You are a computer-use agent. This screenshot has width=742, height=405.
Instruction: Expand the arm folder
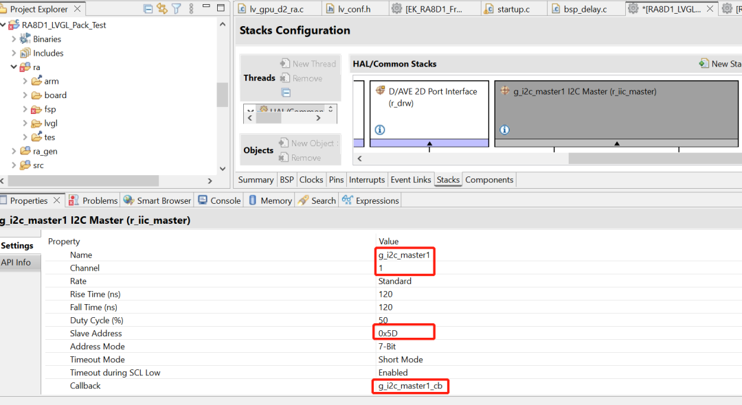coord(25,81)
